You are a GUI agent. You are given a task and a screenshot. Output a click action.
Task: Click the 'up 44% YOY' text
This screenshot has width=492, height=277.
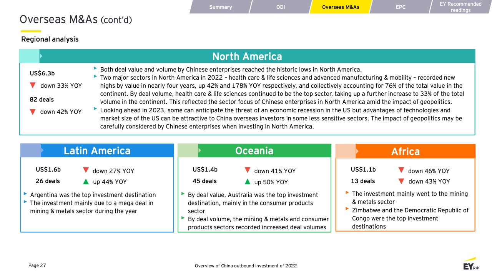[110, 182]
